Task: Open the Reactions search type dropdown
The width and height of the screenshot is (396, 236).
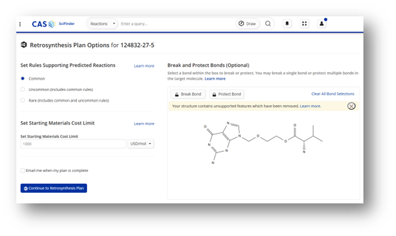Action: (x=103, y=24)
